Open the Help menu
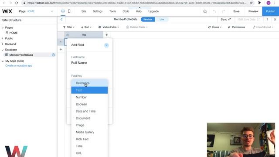The width and height of the screenshot is (279, 157). pos(139,11)
